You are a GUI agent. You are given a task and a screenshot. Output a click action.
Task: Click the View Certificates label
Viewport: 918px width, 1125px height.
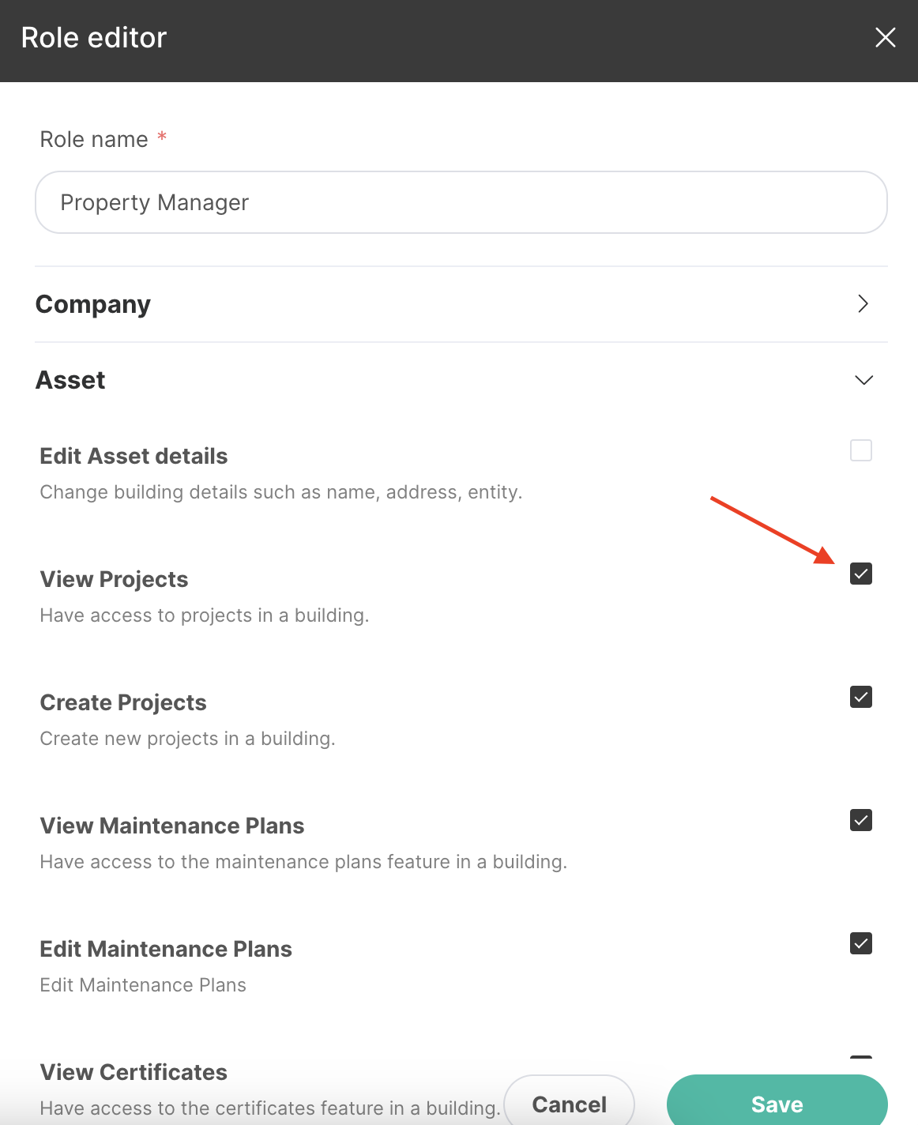pyautogui.click(x=134, y=1072)
